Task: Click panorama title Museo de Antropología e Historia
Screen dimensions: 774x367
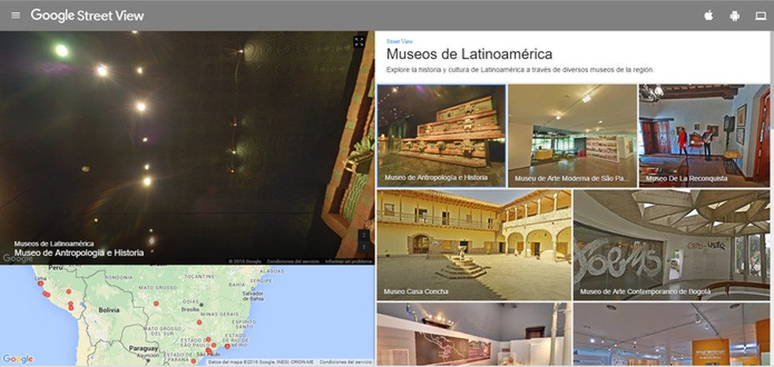Action: (x=79, y=253)
